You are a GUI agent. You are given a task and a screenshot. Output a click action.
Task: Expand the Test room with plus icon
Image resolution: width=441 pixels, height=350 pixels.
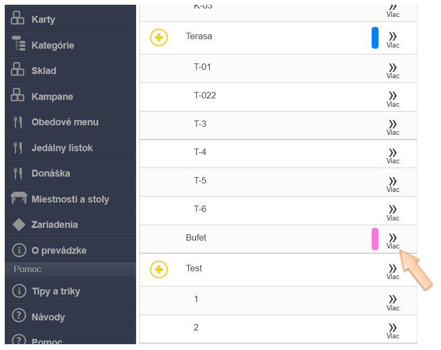click(159, 270)
